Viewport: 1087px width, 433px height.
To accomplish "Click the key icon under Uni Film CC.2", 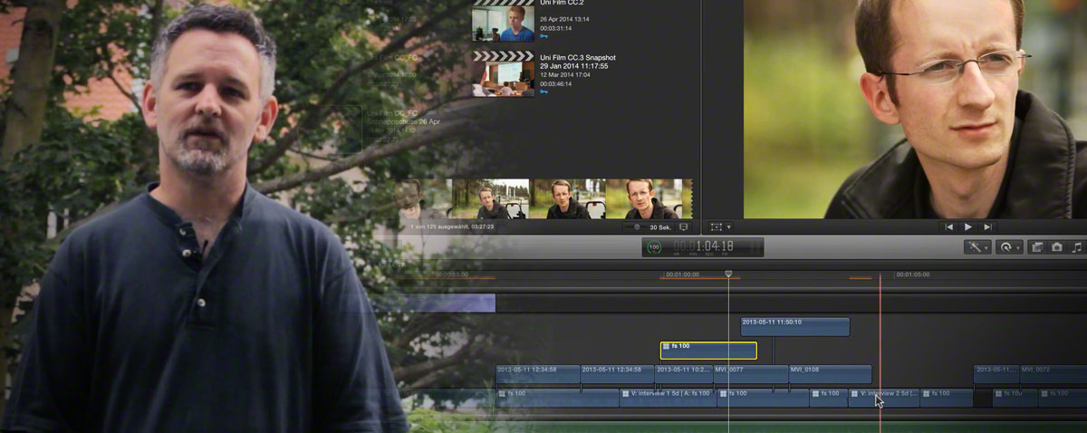I will [543, 38].
